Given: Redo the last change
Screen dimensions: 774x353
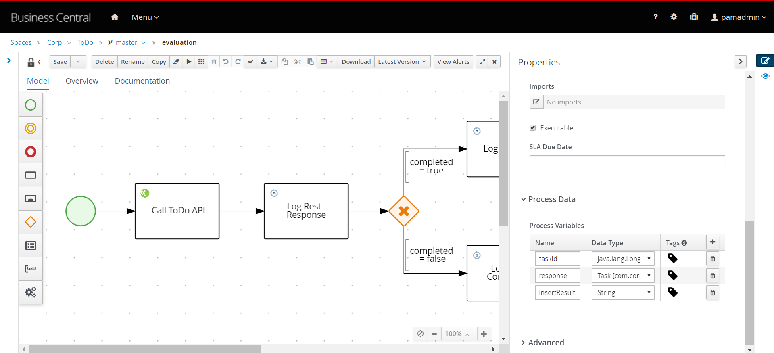Looking at the screenshot, I should click(x=238, y=62).
